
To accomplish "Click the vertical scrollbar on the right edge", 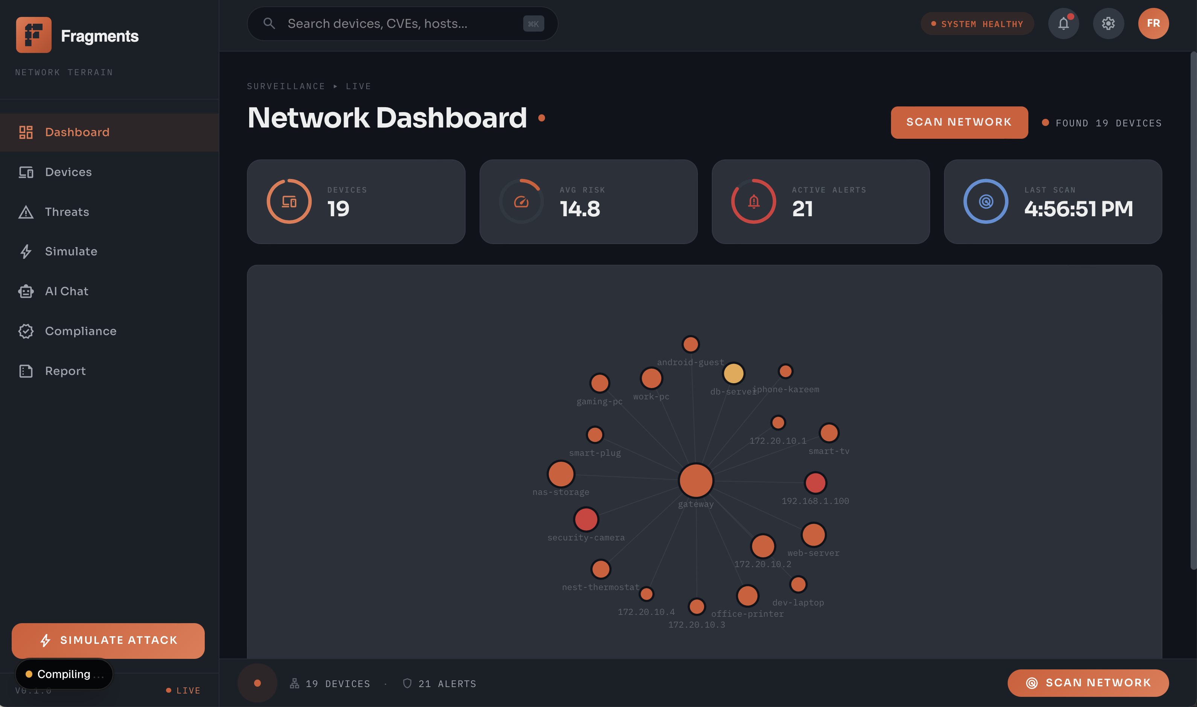I will tap(1193, 310).
